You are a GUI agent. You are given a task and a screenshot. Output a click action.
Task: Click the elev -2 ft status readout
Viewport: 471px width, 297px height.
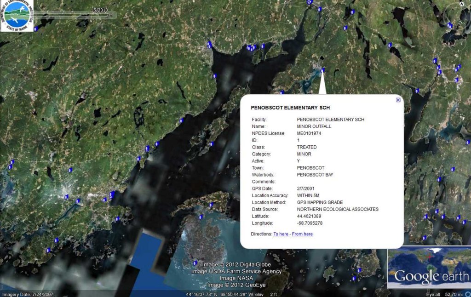tap(266, 294)
